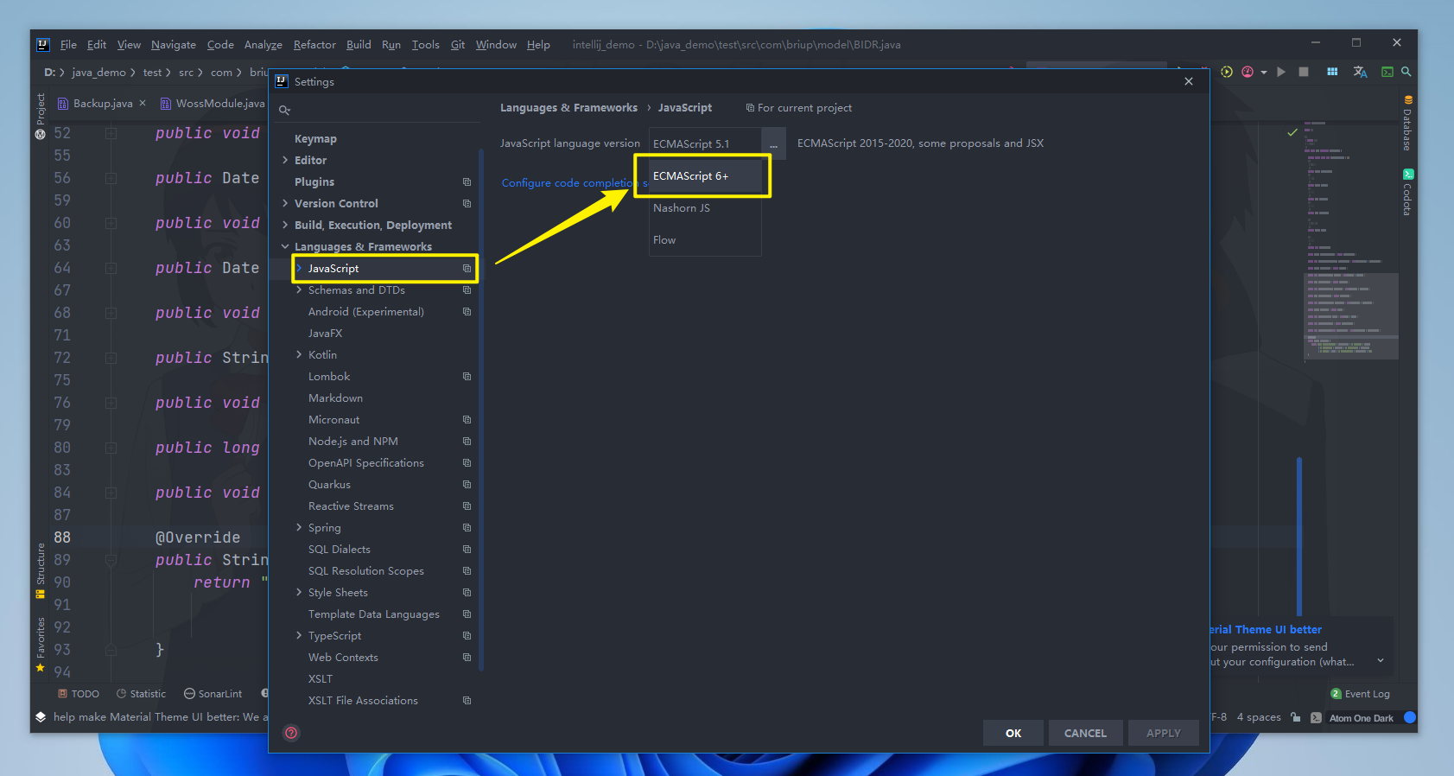Expand the Spring settings node

pyautogui.click(x=299, y=527)
